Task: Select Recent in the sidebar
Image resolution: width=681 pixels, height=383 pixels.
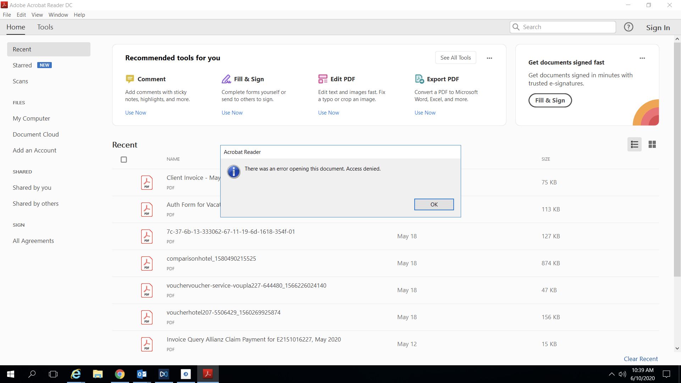Action: pos(49,49)
